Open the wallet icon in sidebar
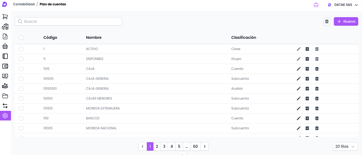This screenshot has height=155, width=362. pos(5,66)
